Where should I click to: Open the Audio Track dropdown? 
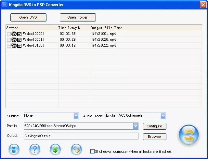click(x=163, y=116)
